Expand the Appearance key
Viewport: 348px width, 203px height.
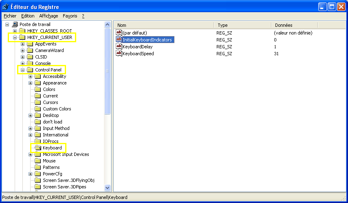point(31,83)
